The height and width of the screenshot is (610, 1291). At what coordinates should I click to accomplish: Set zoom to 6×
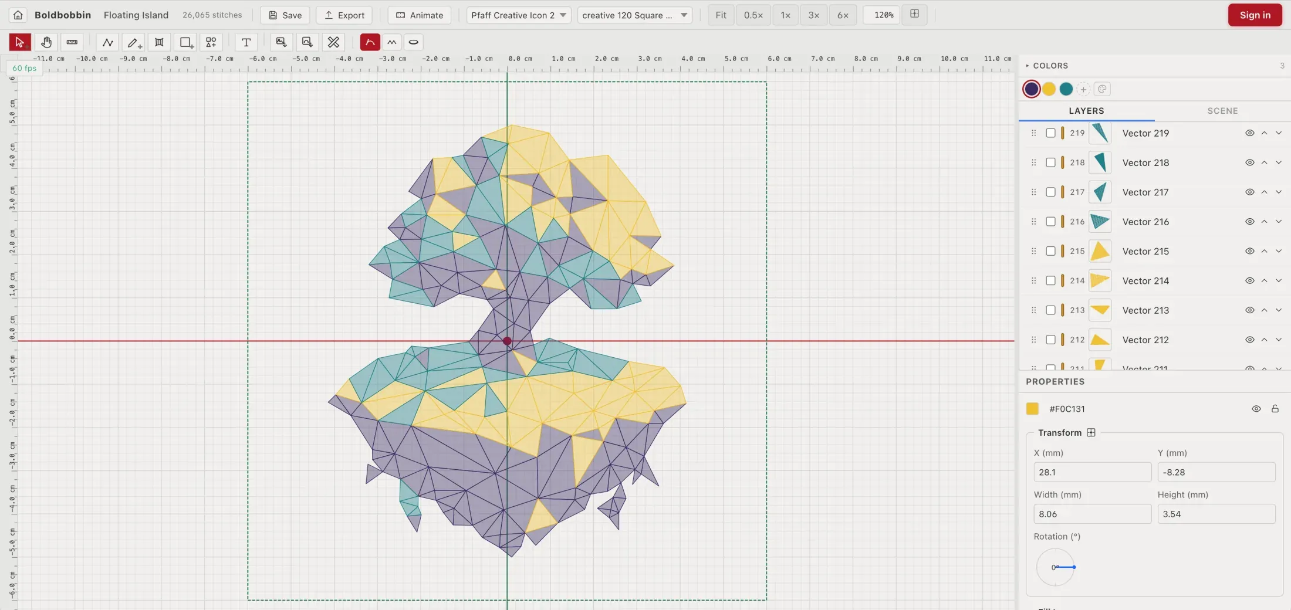(x=843, y=15)
